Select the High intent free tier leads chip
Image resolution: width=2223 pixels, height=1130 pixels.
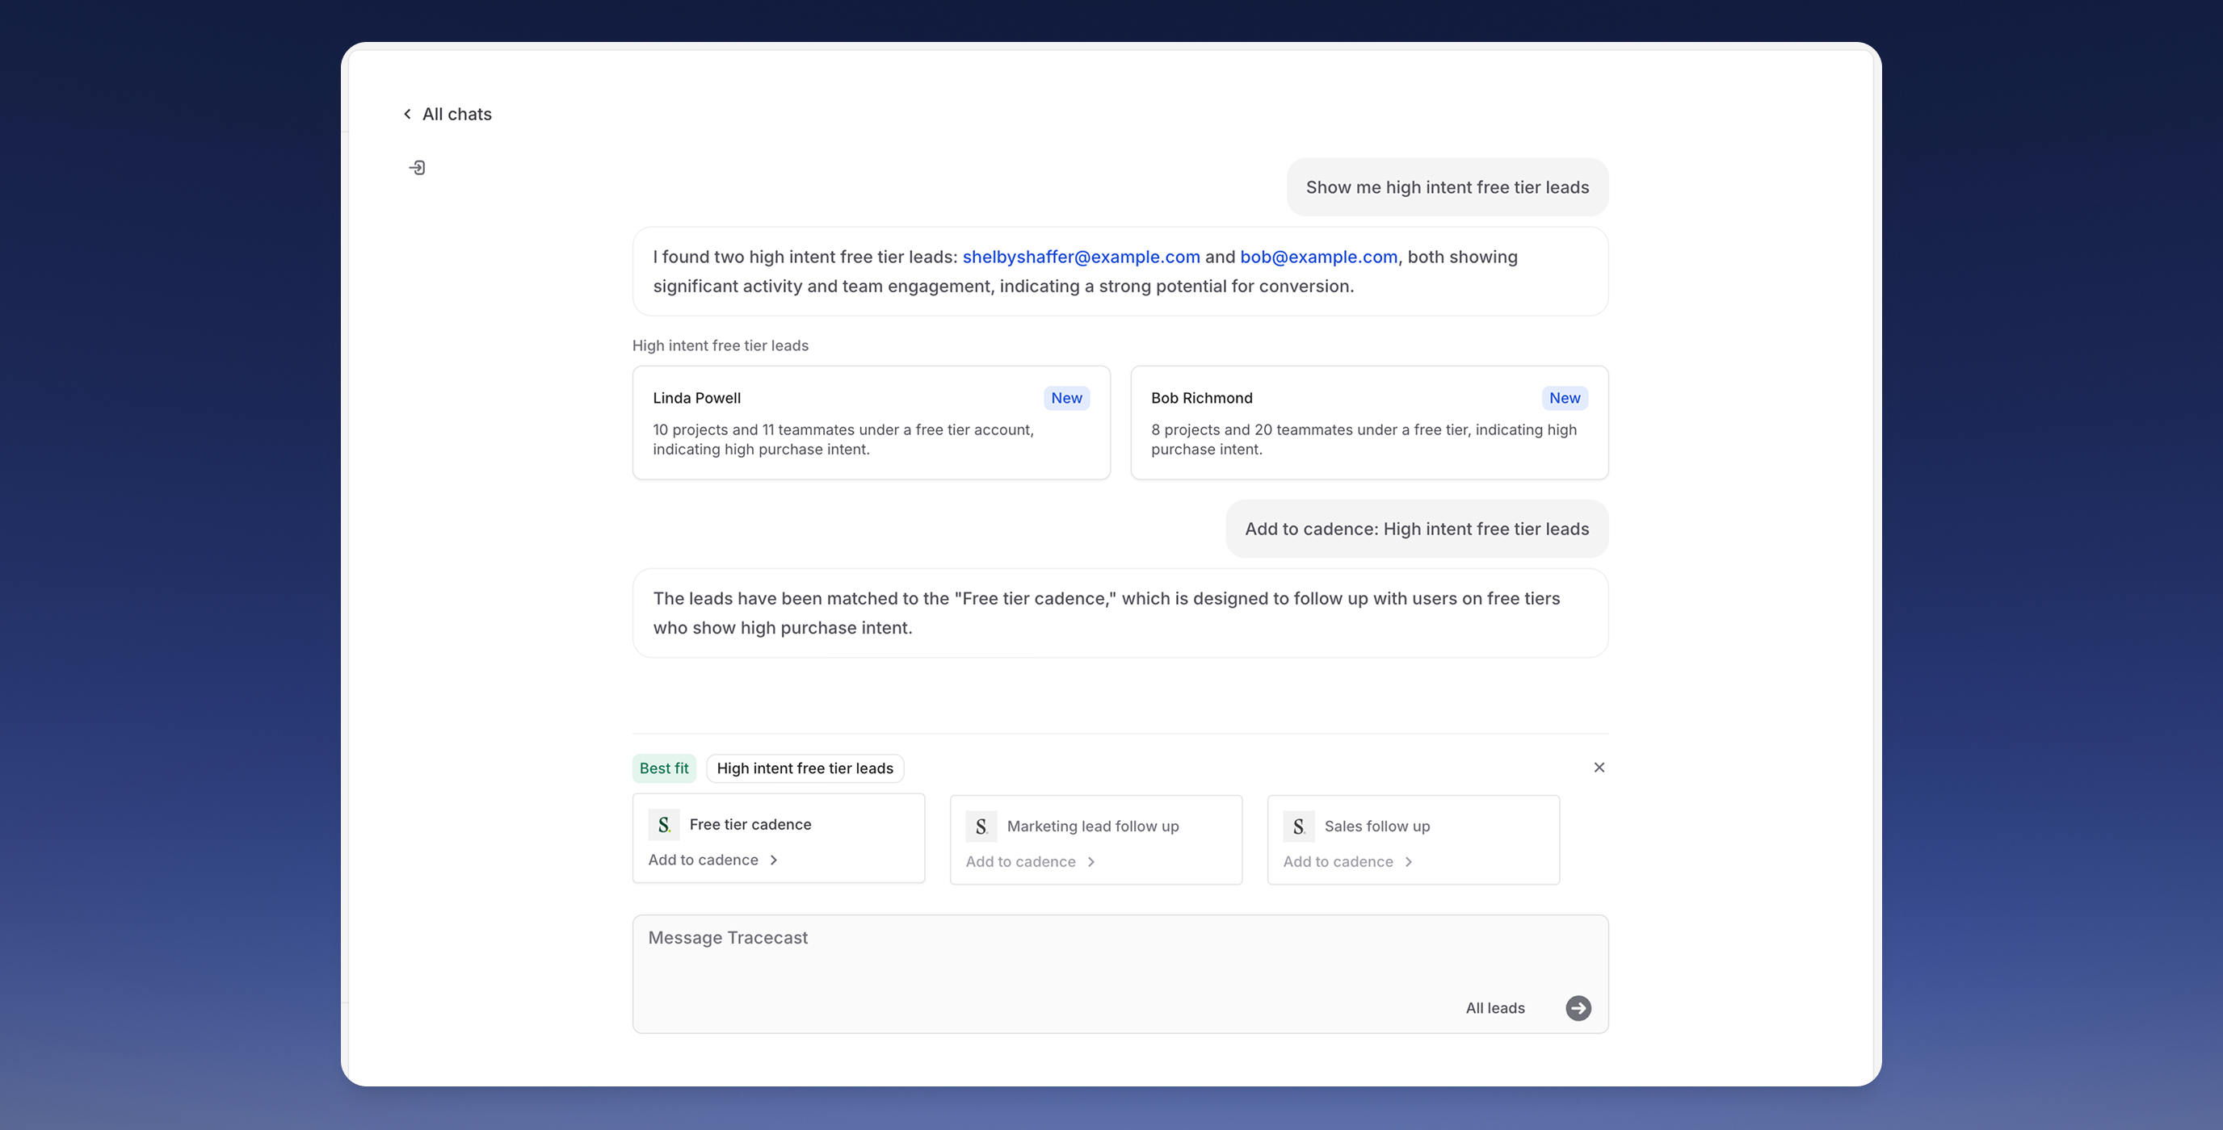(805, 768)
